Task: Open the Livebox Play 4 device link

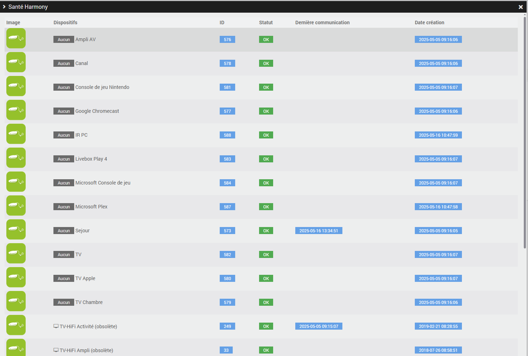Action: [x=91, y=159]
